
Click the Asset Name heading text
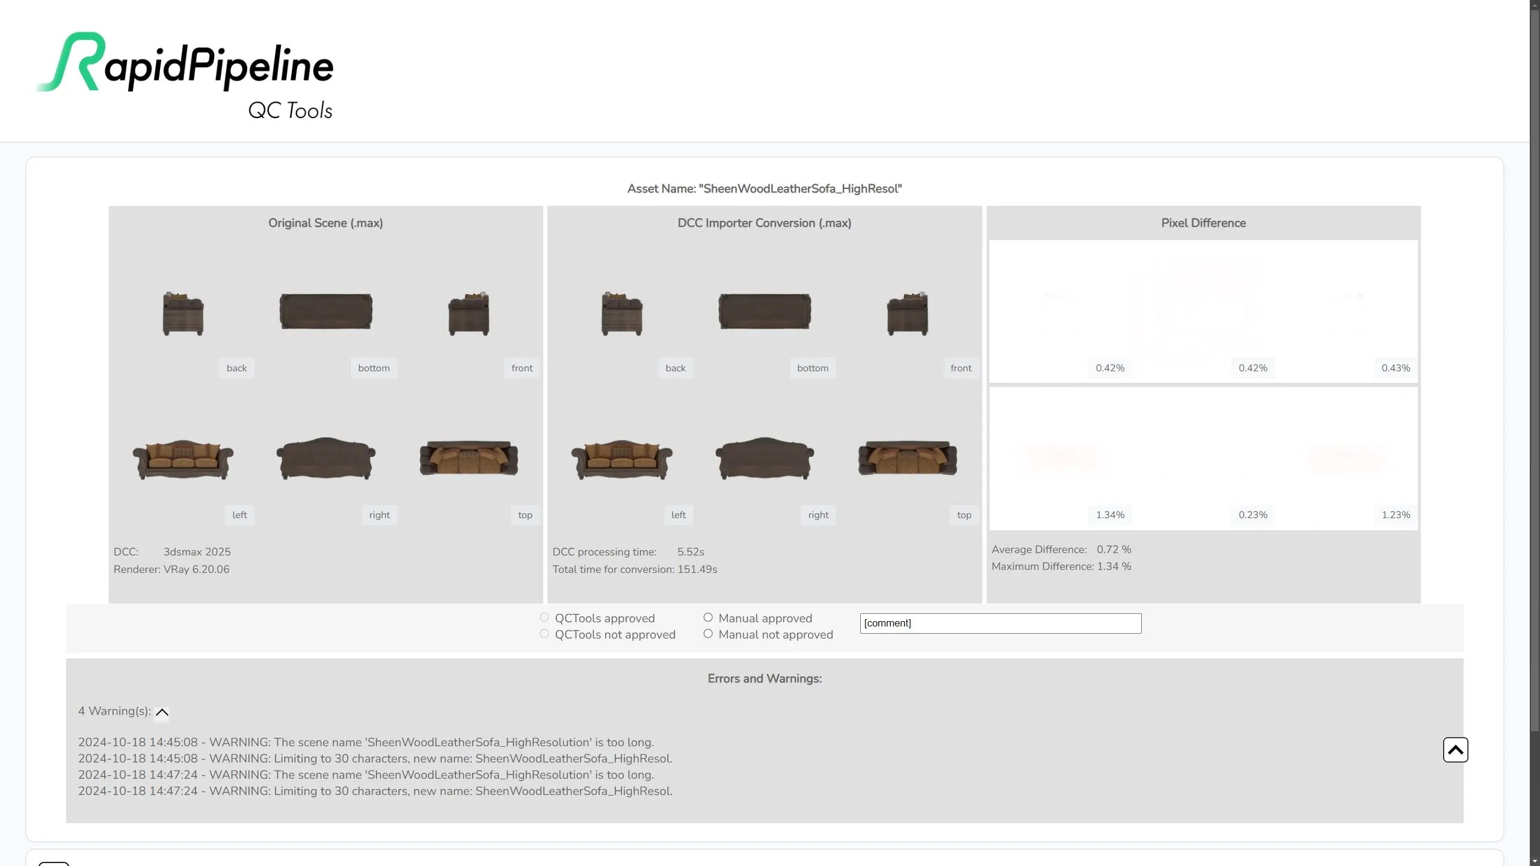(764, 189)
